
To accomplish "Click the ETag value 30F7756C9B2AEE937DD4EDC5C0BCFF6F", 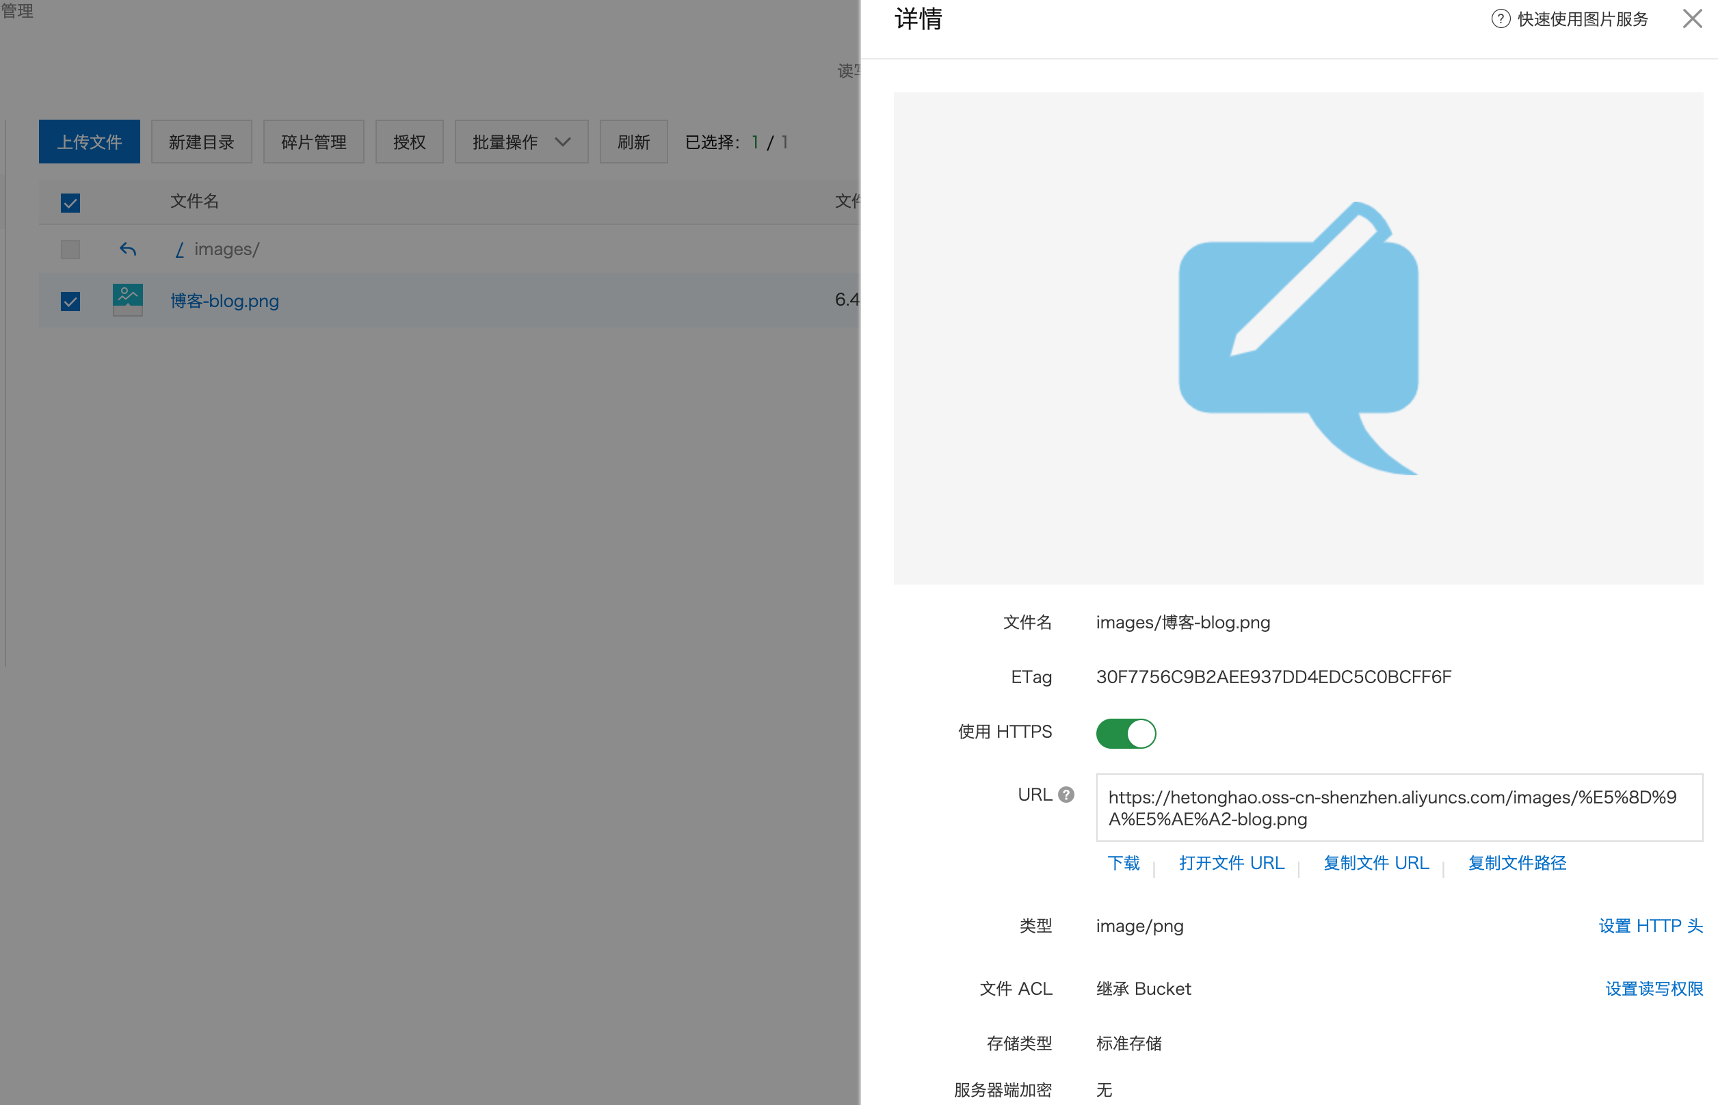I will pos(1273,677).
